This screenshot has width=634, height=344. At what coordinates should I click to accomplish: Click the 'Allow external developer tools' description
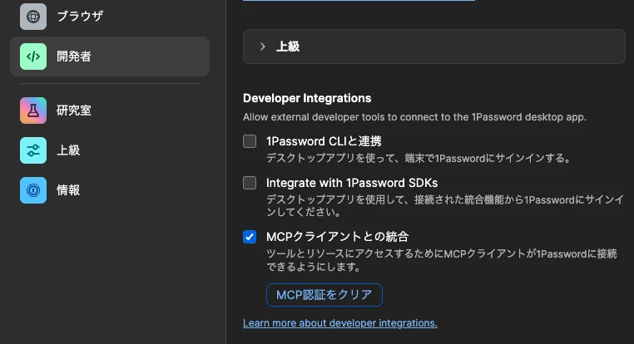[414, 117]
